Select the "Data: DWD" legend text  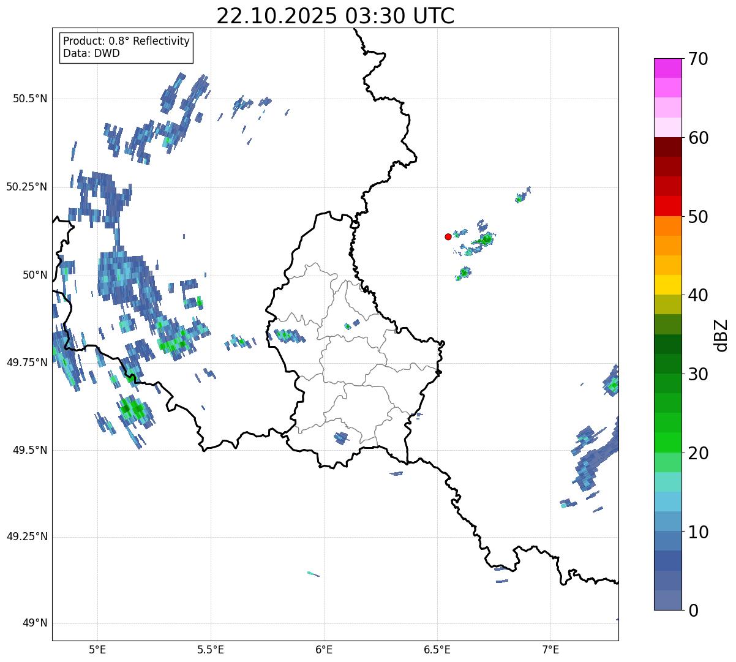[91, 53]
